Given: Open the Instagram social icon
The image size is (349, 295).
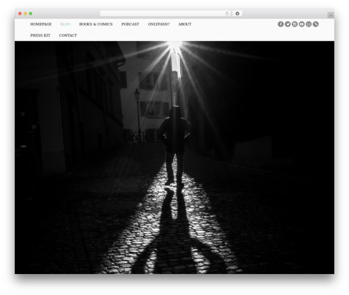Looking at the screenshot, I should pos(295,24).
